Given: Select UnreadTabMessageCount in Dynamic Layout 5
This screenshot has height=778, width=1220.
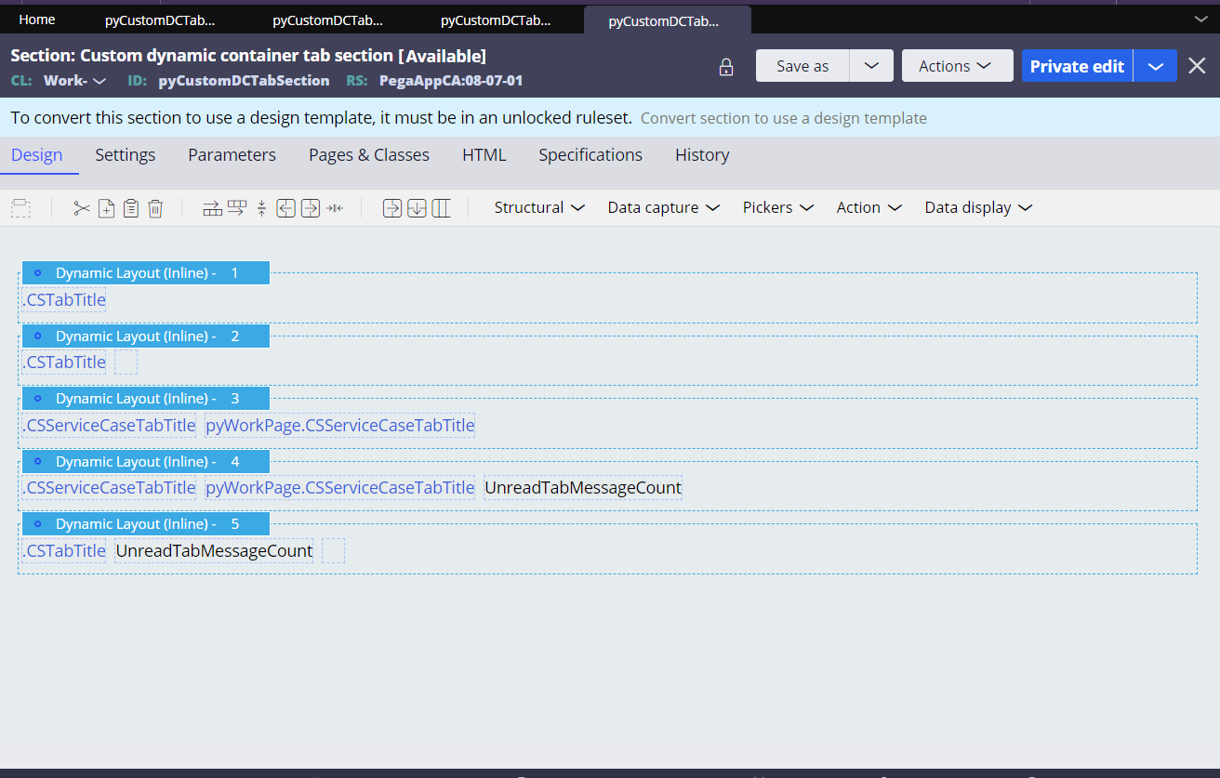Looking at the screenshot, I should coord(214,550).
